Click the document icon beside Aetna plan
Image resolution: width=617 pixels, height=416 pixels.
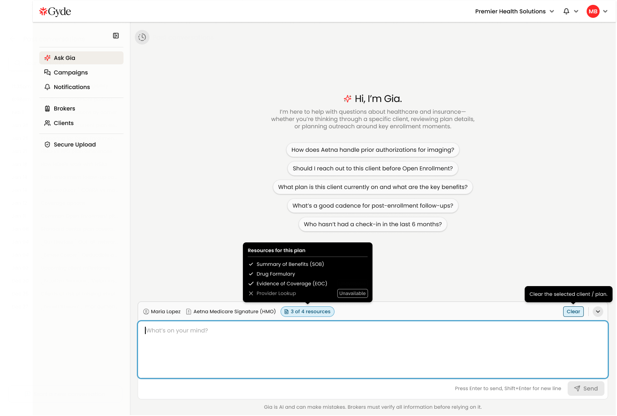(x=189, y=312)
